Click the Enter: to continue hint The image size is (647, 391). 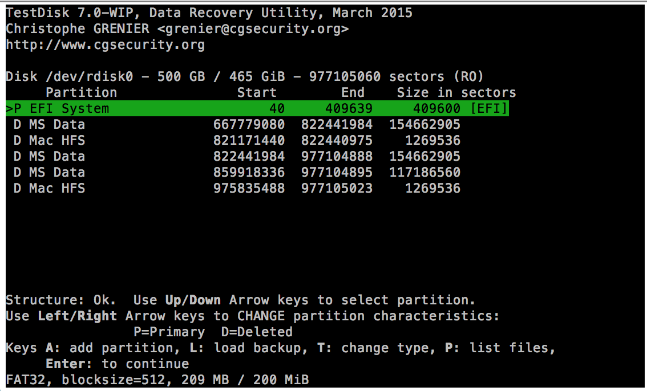coord(117,364)
